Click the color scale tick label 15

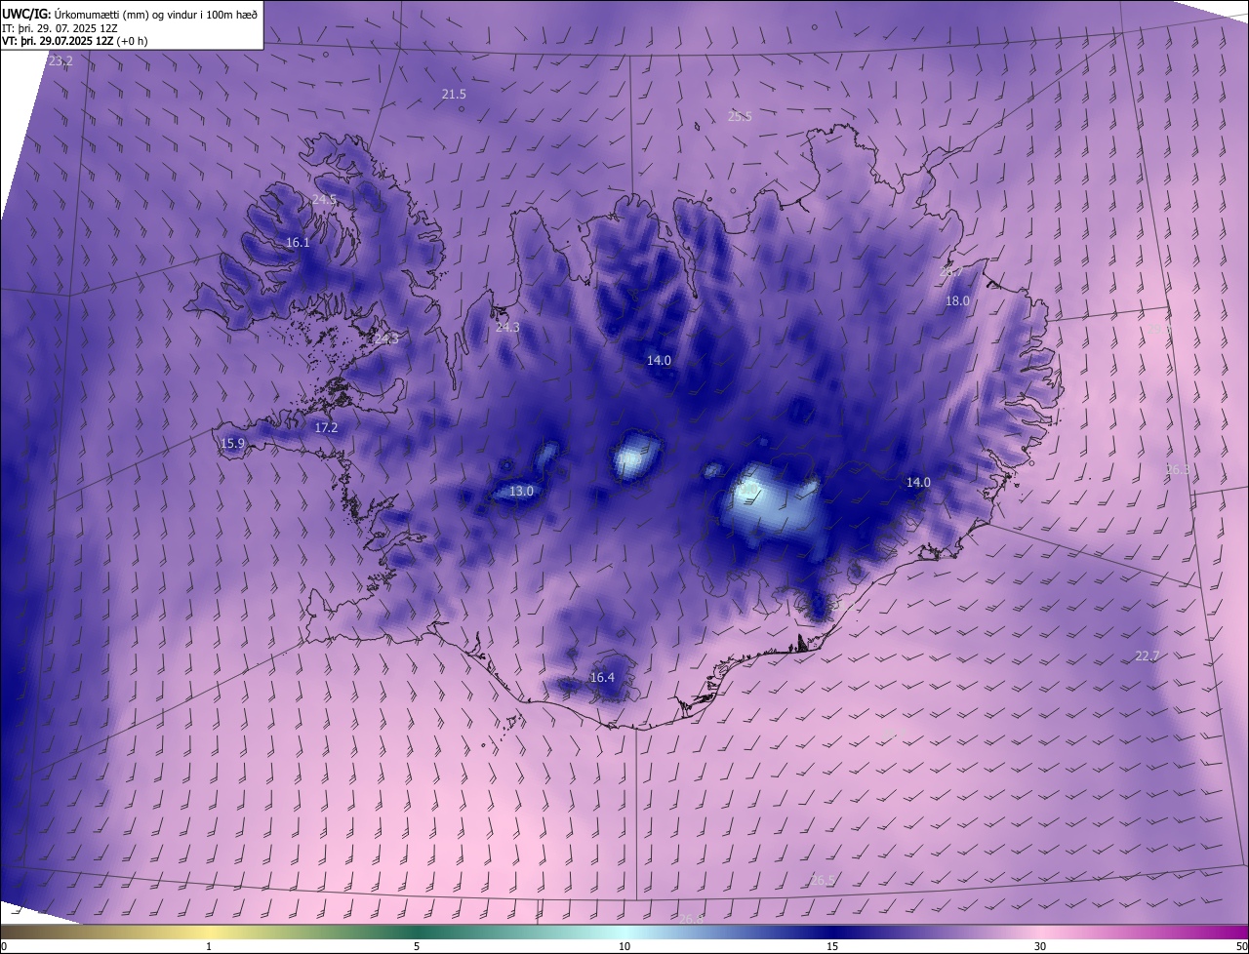point(832,947)
